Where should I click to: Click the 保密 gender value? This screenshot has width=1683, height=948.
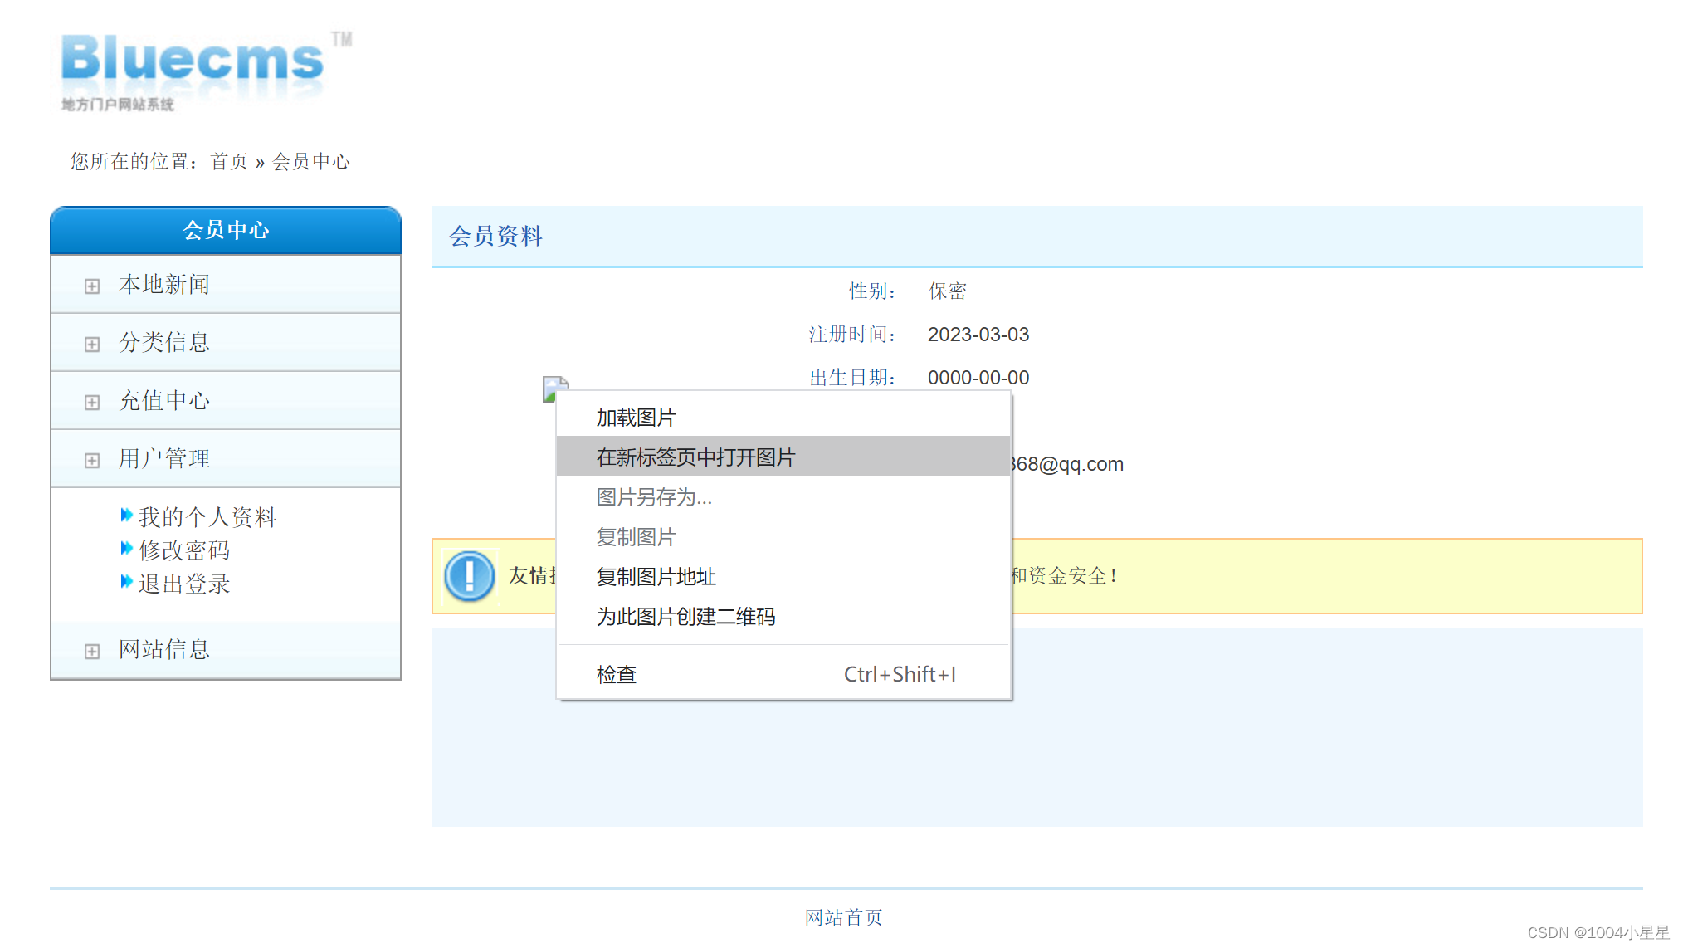[x=947, y=291]
